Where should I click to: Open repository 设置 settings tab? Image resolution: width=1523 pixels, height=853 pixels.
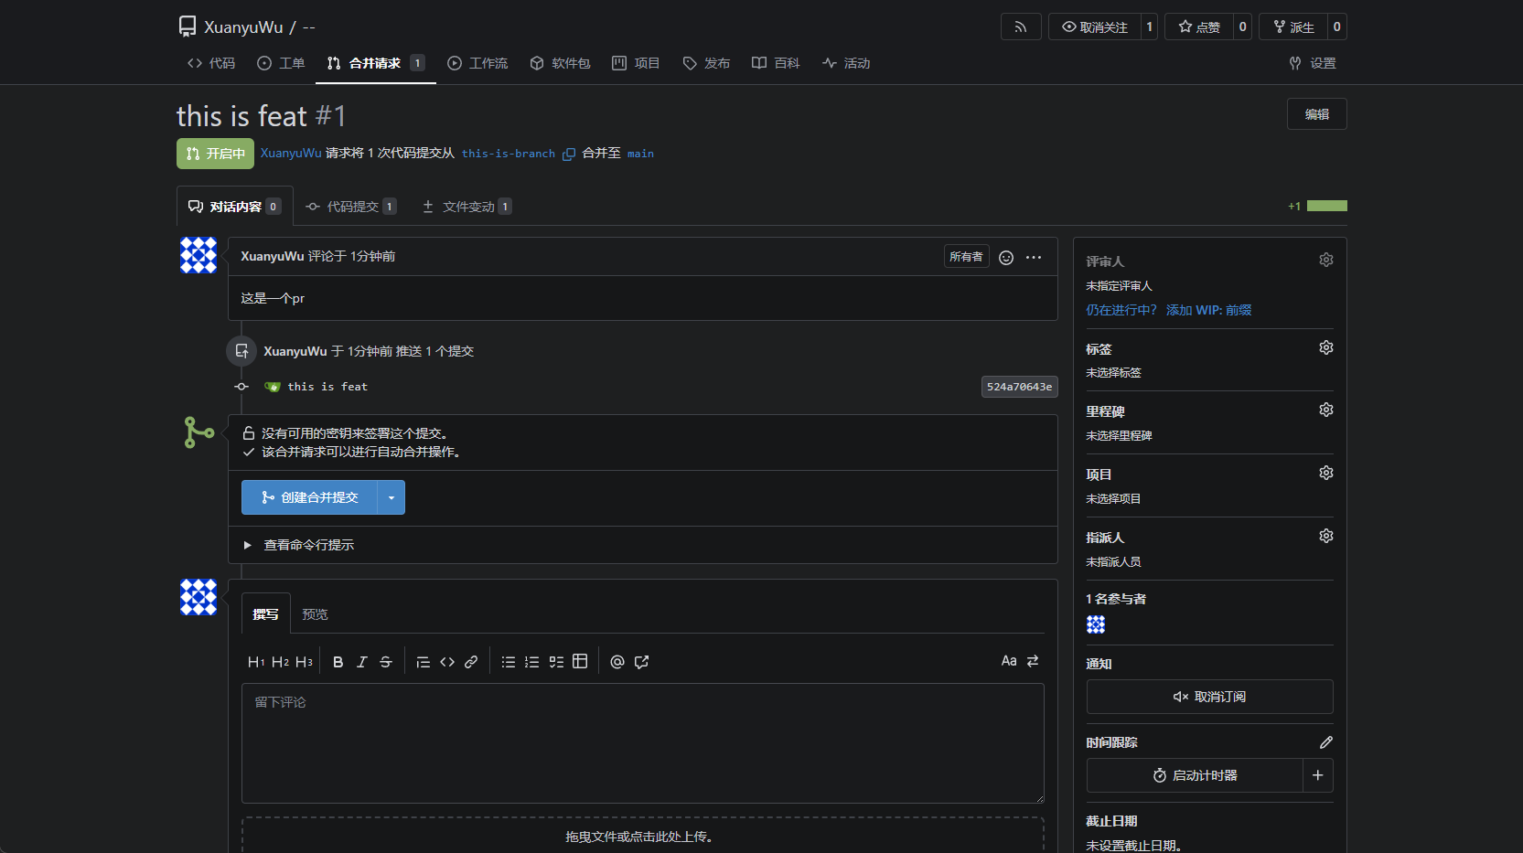coord(1313,63)
